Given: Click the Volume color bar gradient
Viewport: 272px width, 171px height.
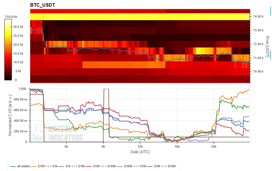Looking at the screenshot, I should [x=8, y=50].
